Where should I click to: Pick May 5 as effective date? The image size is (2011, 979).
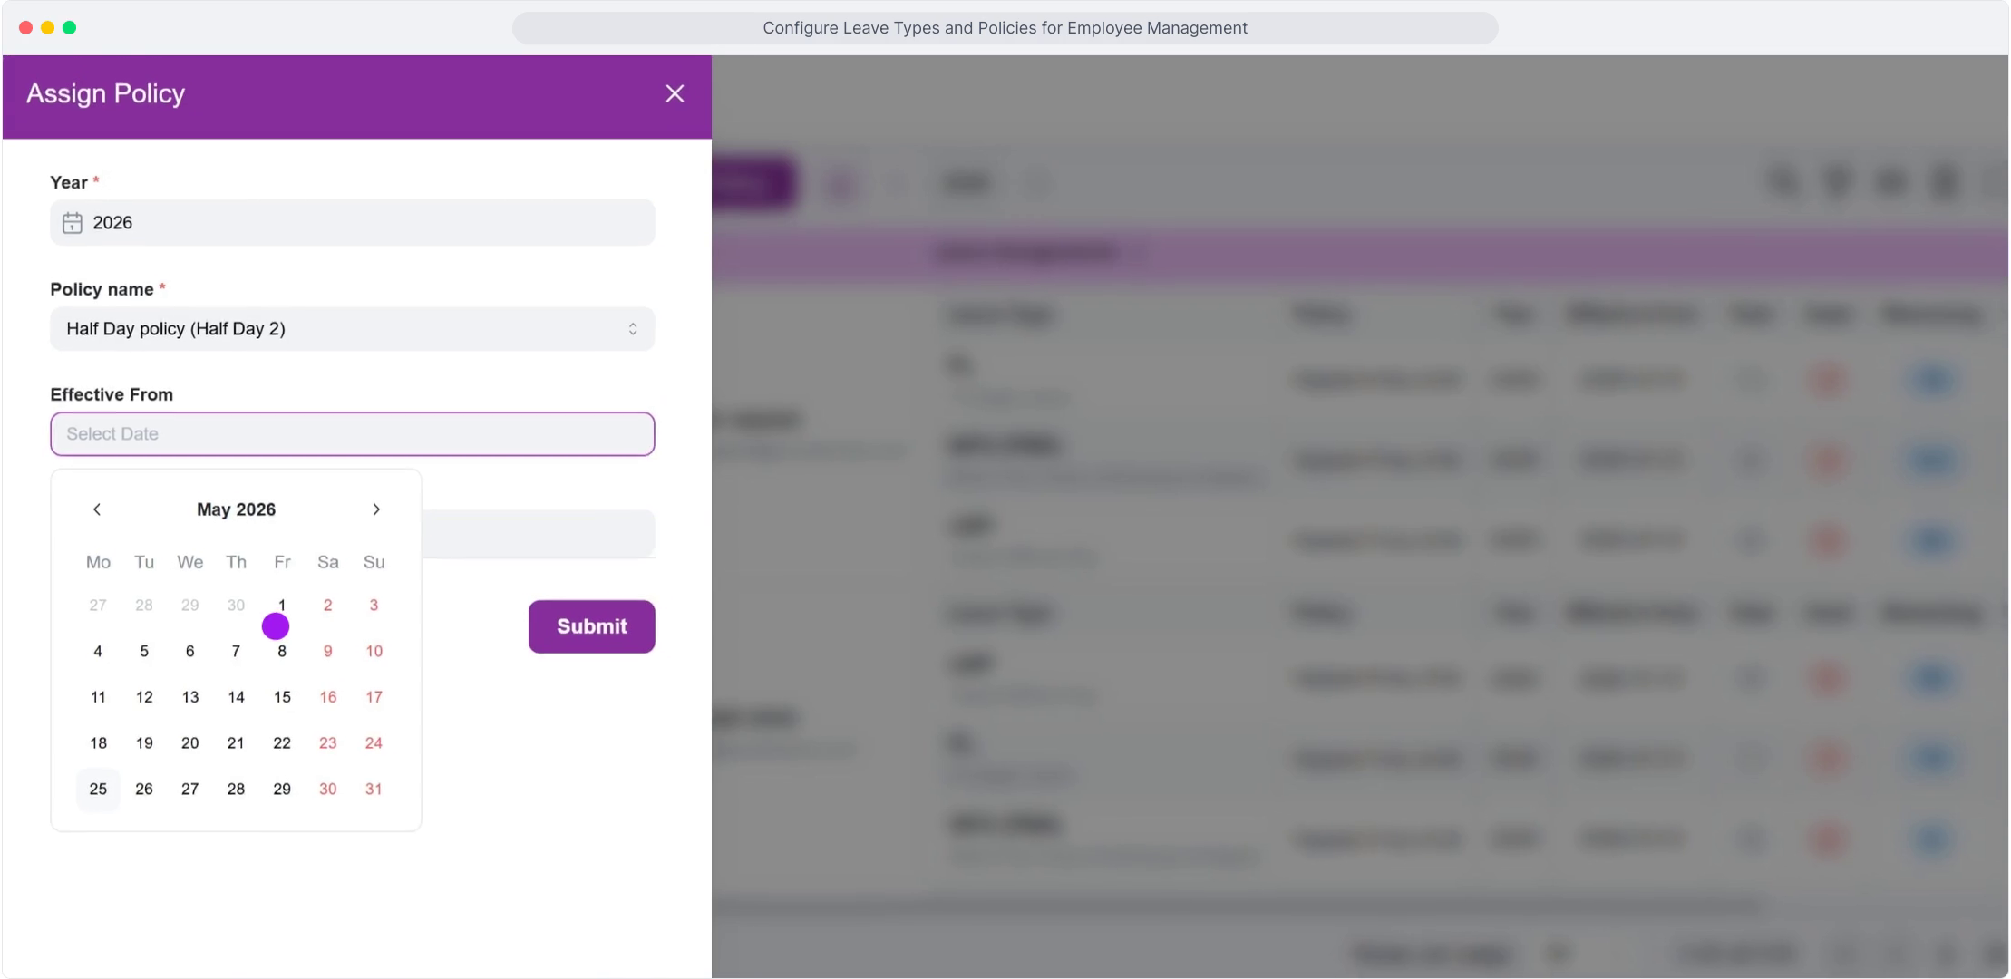(144, 651)
